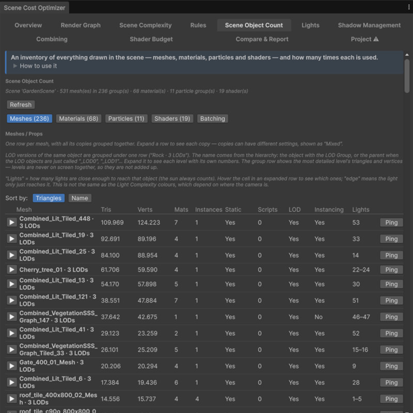Open the Shader Budget tab
The height and width of the screenshot is (413, 413).
(x=151, y=39)
